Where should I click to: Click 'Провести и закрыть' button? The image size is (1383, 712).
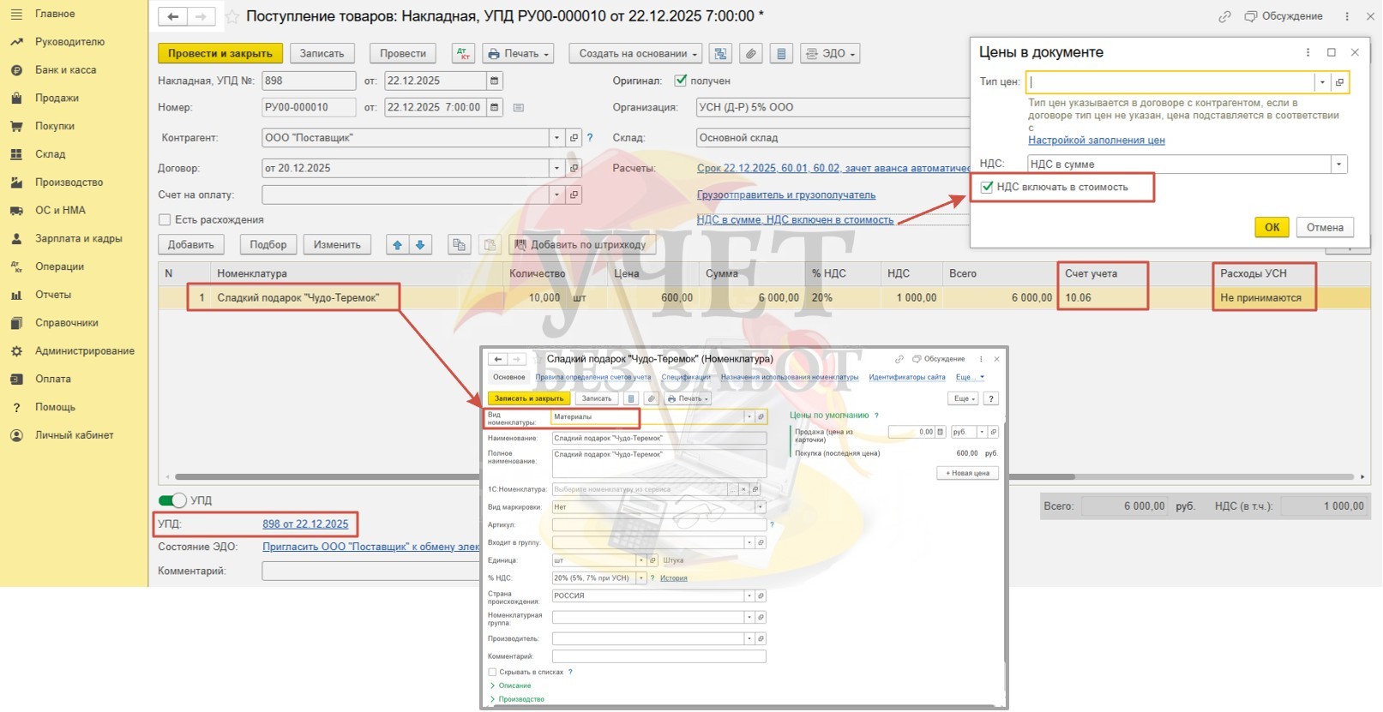(x=219, y=53)
